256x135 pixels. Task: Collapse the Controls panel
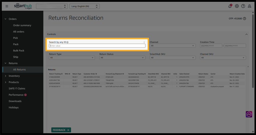[246, 34]
